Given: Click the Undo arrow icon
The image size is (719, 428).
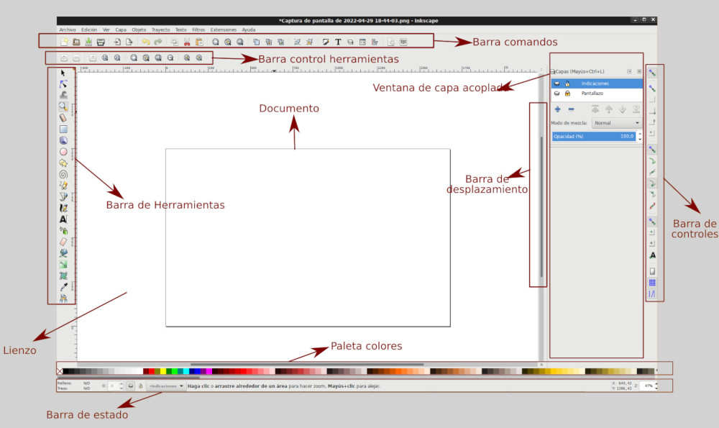Looking at the screenshot, I should tap(146, 42).
